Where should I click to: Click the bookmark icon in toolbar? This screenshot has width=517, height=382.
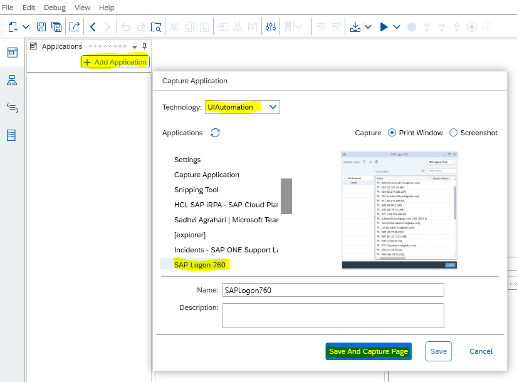(288, 27)
